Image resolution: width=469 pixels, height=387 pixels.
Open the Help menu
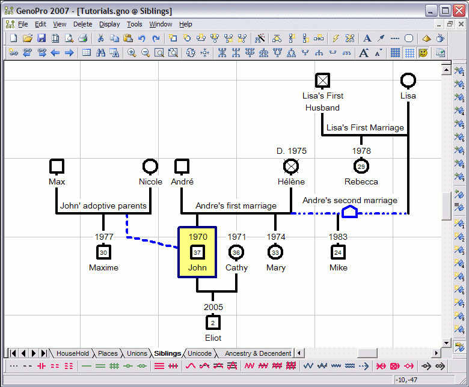[185, 24]
